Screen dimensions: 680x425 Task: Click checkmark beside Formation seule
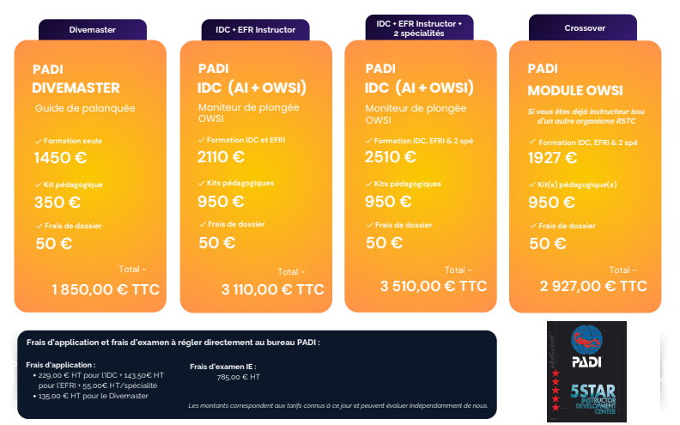[x=38, y=141]
